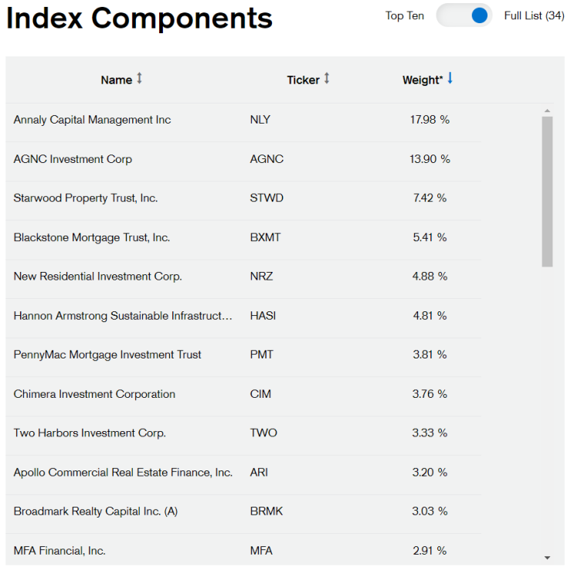Sort by Ticker using its arrow icon
Screen dimensions: 574x567
[327, 78]
